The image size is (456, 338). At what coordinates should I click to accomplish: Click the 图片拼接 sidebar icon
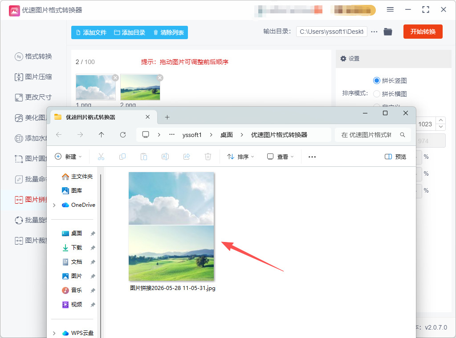(19, 200)
